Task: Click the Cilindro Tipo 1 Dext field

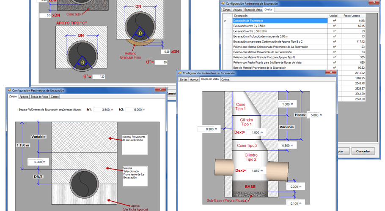Action: [x=253, y=133]
